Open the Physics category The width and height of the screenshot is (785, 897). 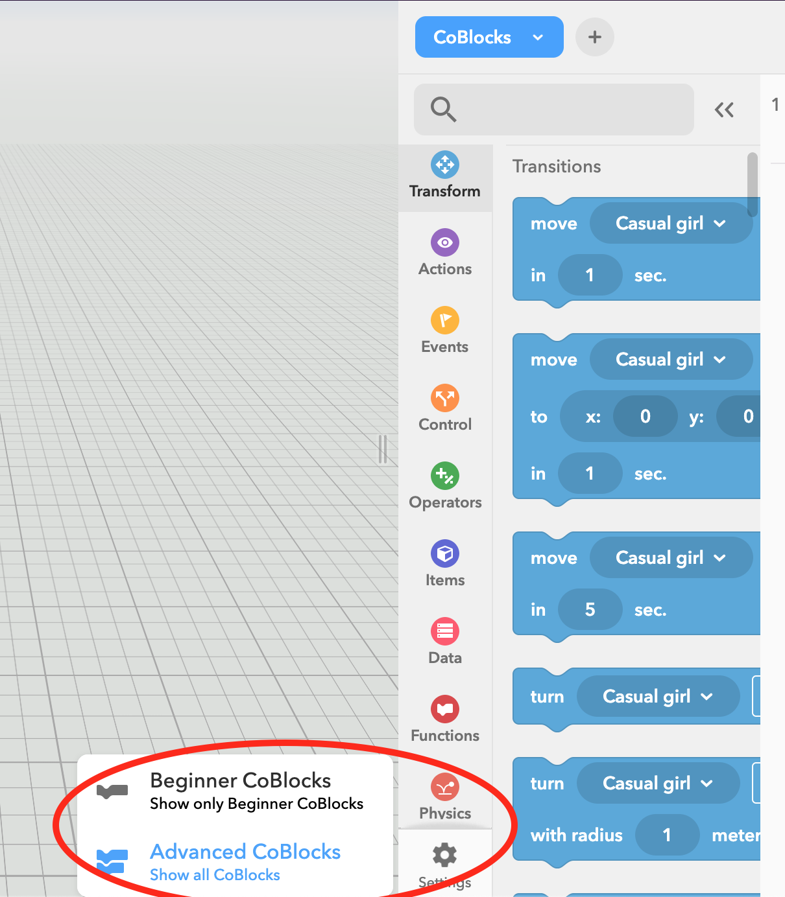click(445, 797)
